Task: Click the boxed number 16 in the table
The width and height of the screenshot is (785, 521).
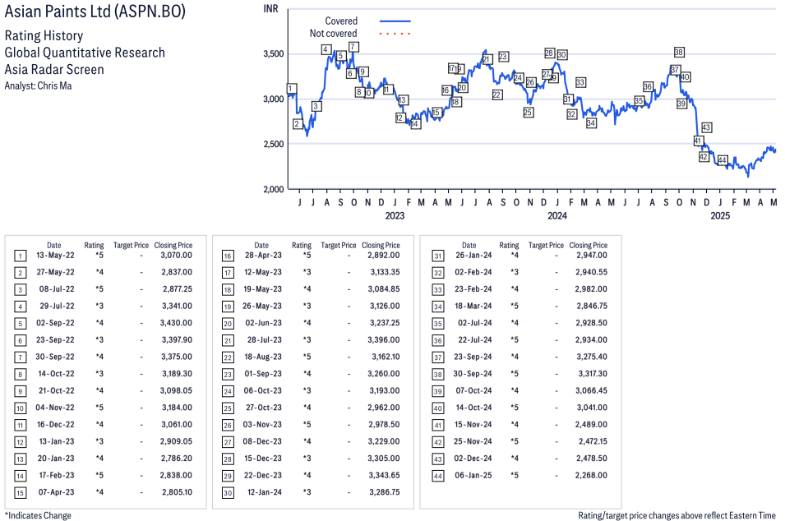Action: click(x=228, y=256)
